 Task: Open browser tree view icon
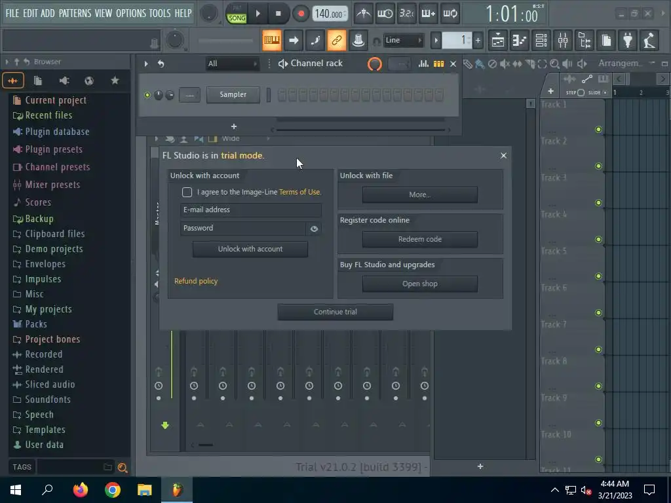coord(584,40)
